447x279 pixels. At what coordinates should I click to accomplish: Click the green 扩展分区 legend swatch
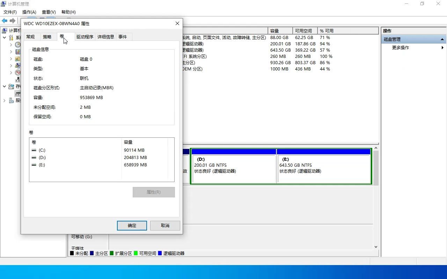[x=112, y=254]
